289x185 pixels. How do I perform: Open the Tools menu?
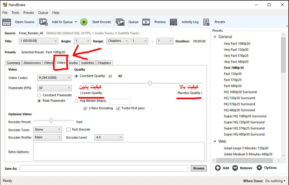15,12
